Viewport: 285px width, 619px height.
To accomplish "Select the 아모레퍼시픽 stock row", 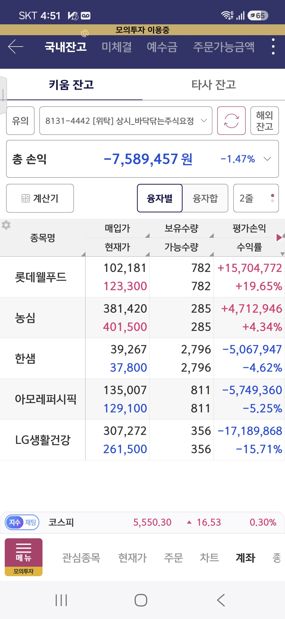I will (x=142, y=399).
